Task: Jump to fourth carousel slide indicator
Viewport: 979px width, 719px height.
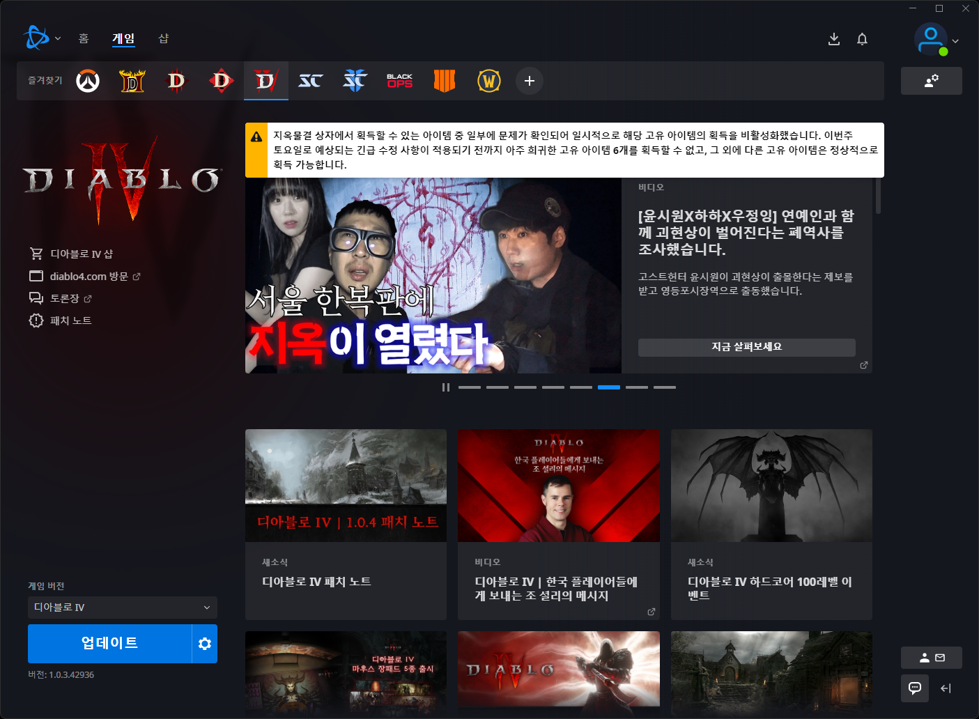Action: (x=553, y=387)
